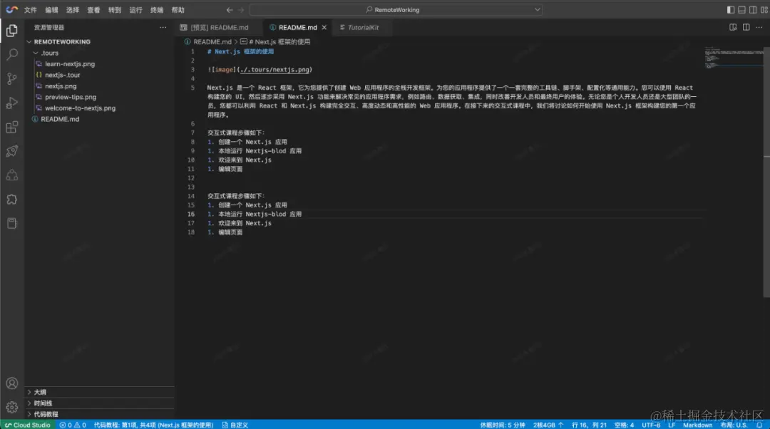
Task: Go back with the left arrow
Action: click(x=230, y=10)
